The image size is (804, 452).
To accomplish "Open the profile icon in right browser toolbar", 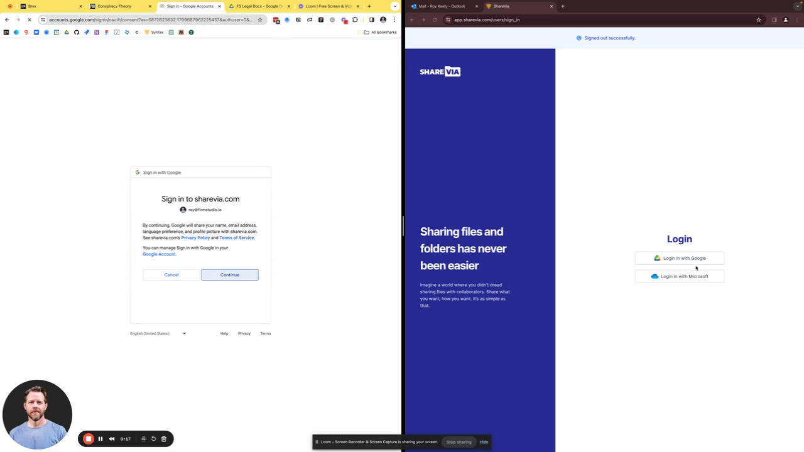I will point(786,19).
